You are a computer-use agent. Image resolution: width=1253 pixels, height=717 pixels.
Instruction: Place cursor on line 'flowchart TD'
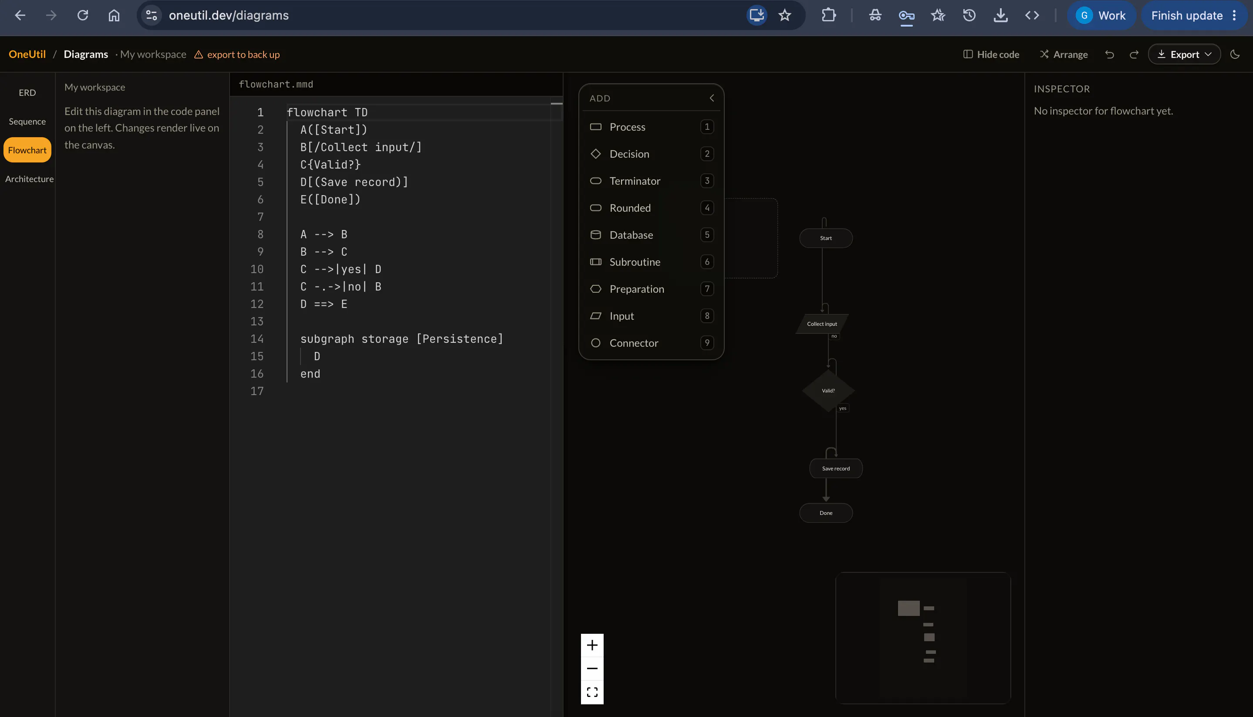pos(327,112)
